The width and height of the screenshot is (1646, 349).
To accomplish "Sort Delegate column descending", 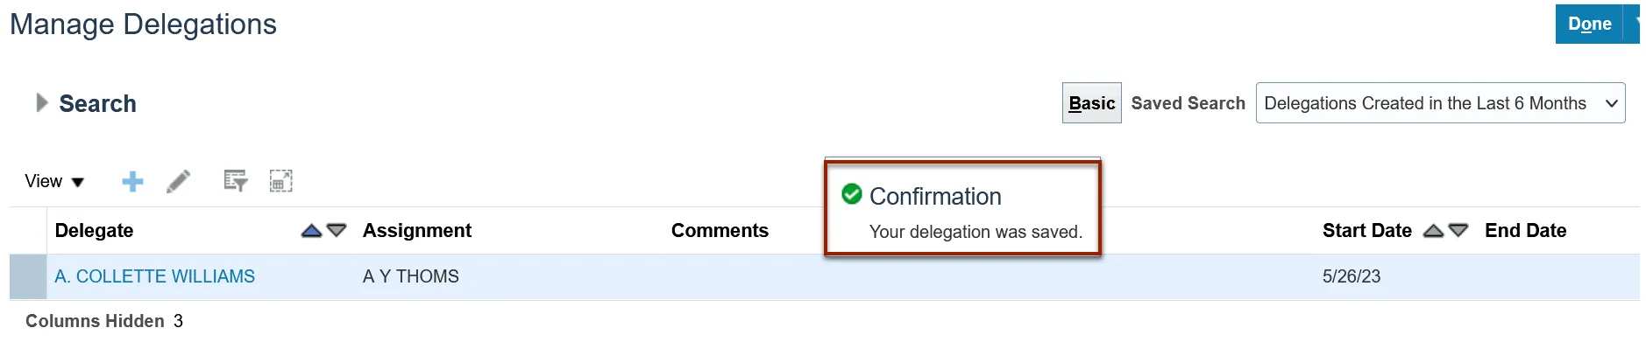I will pyautogui.click(x=337, y=231).
